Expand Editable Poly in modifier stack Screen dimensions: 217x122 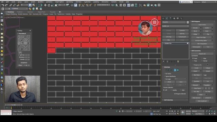(x=163, y=43)
